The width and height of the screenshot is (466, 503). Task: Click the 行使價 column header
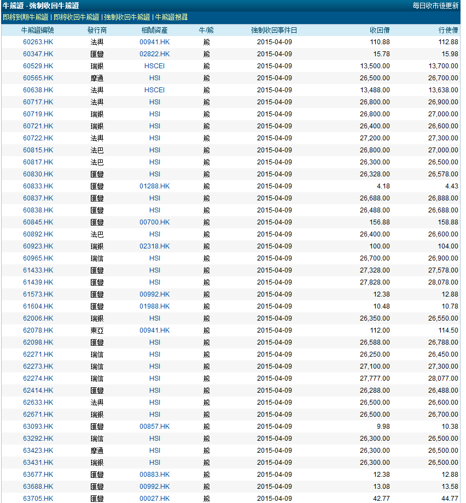click(448, 30)
